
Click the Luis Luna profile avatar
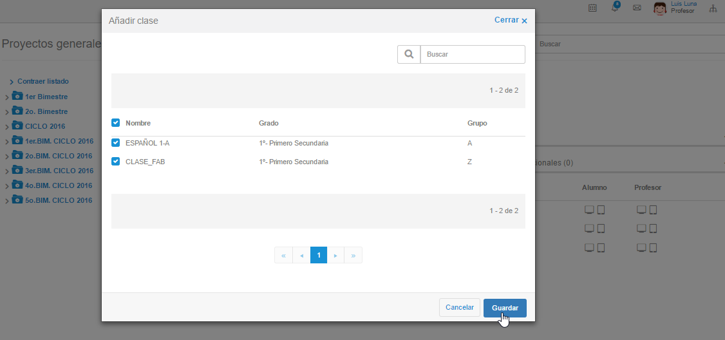pos(660,8)
